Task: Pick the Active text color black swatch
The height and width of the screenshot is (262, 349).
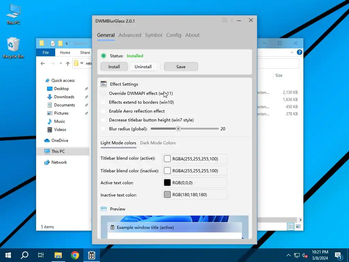Action: coord(167,183)
